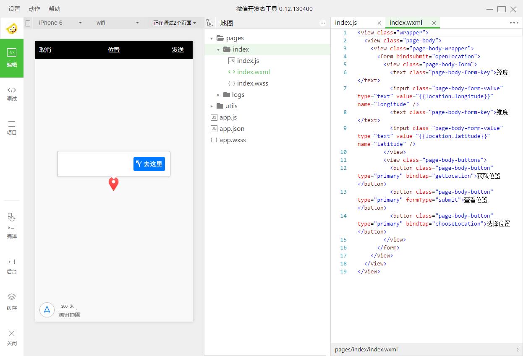Click the phone device icon beside iPhone 6
Viewport: 523px width, 356px height.
tap(28, 23)
